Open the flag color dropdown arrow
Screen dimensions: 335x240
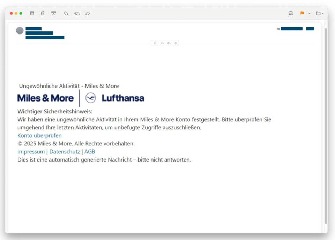tap(309, 13)
